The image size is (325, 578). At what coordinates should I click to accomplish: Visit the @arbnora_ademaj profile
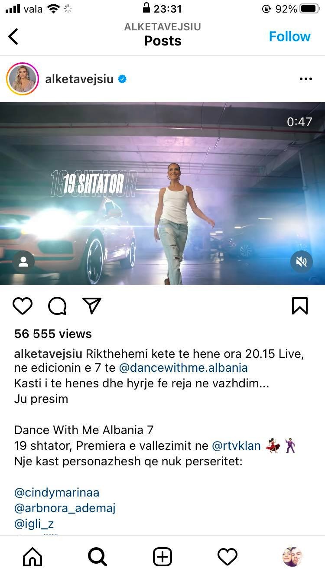point(65,508)
